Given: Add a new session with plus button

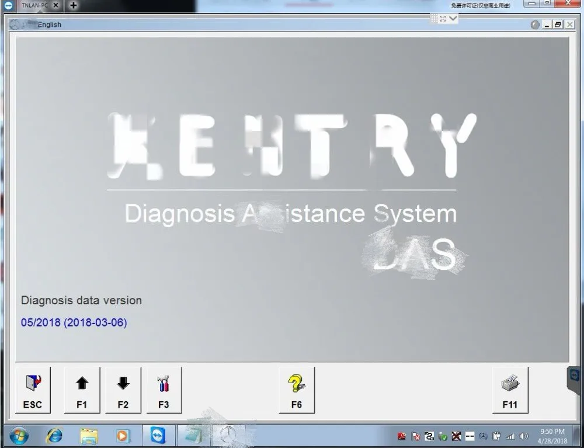Looking at the screenshot, I should [74, 5].
